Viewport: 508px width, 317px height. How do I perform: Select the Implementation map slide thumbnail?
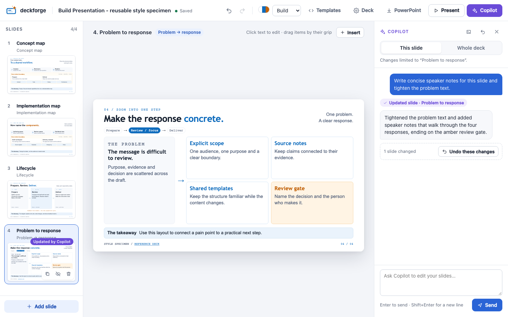click(42, 137)
